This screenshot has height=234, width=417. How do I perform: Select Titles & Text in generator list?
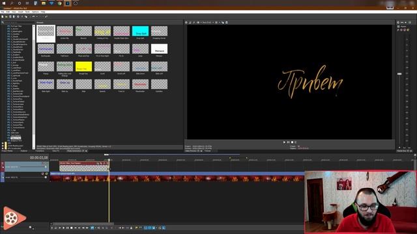tap(16, 138)
